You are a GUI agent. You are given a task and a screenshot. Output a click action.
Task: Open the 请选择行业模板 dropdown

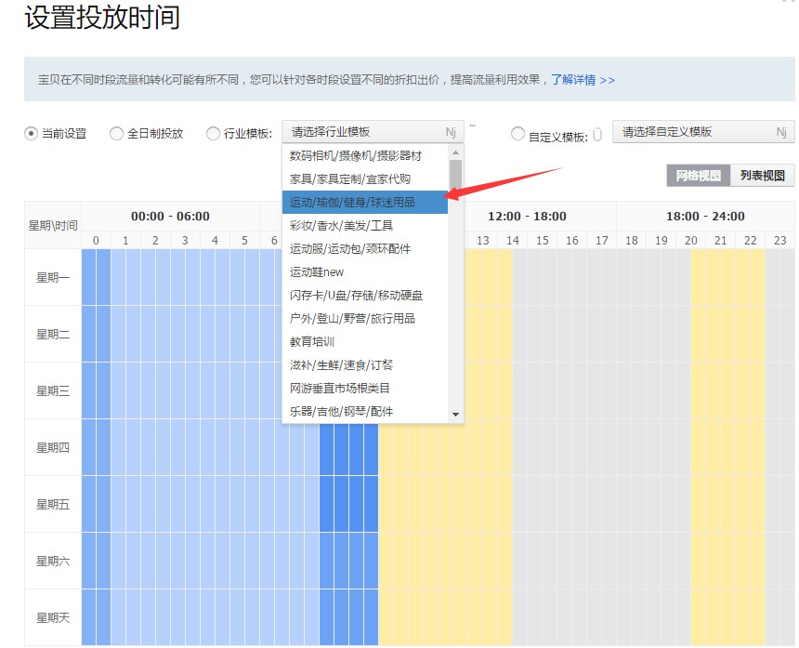tap(372, 131)
